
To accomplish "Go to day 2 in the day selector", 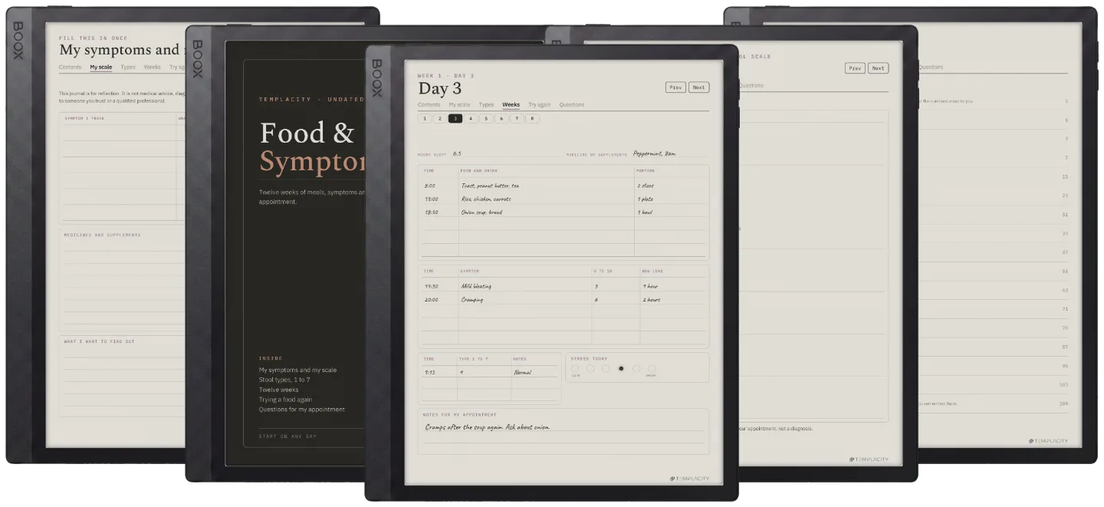I will [440, 119].
